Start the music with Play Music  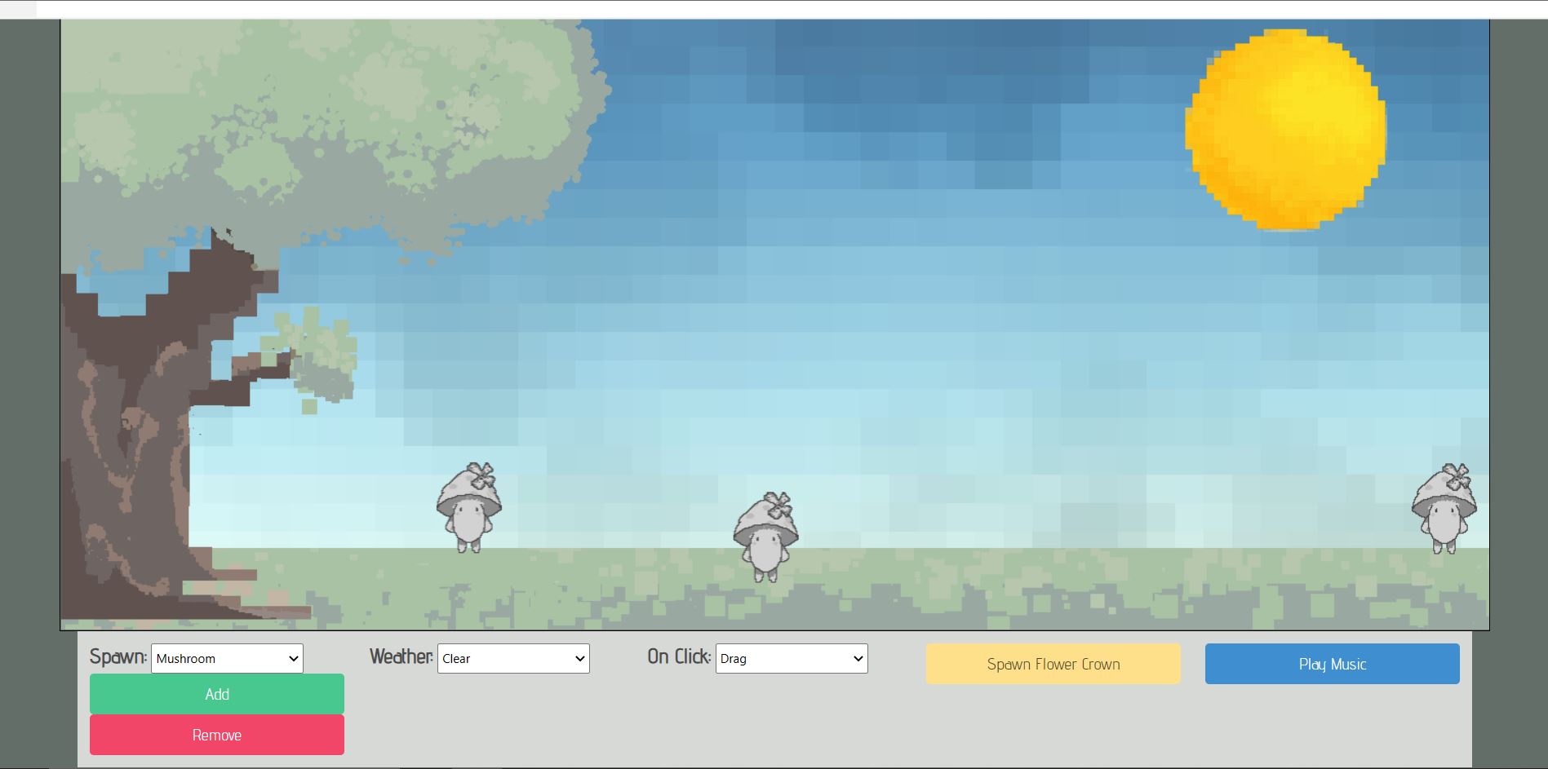pyautogui.click(x=1332, y=664)
